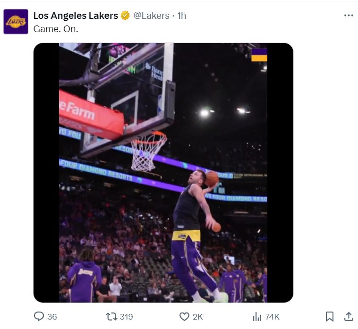Click the purple and gold badge on video corner

tap(259, 55)
